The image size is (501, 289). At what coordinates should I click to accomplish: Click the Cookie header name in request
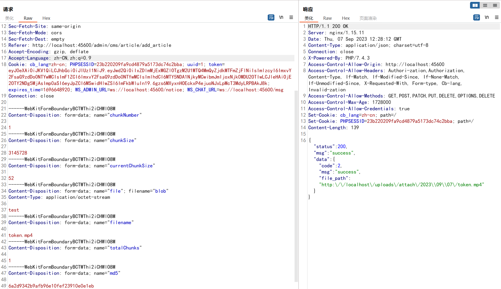click(x=17, y=65)
